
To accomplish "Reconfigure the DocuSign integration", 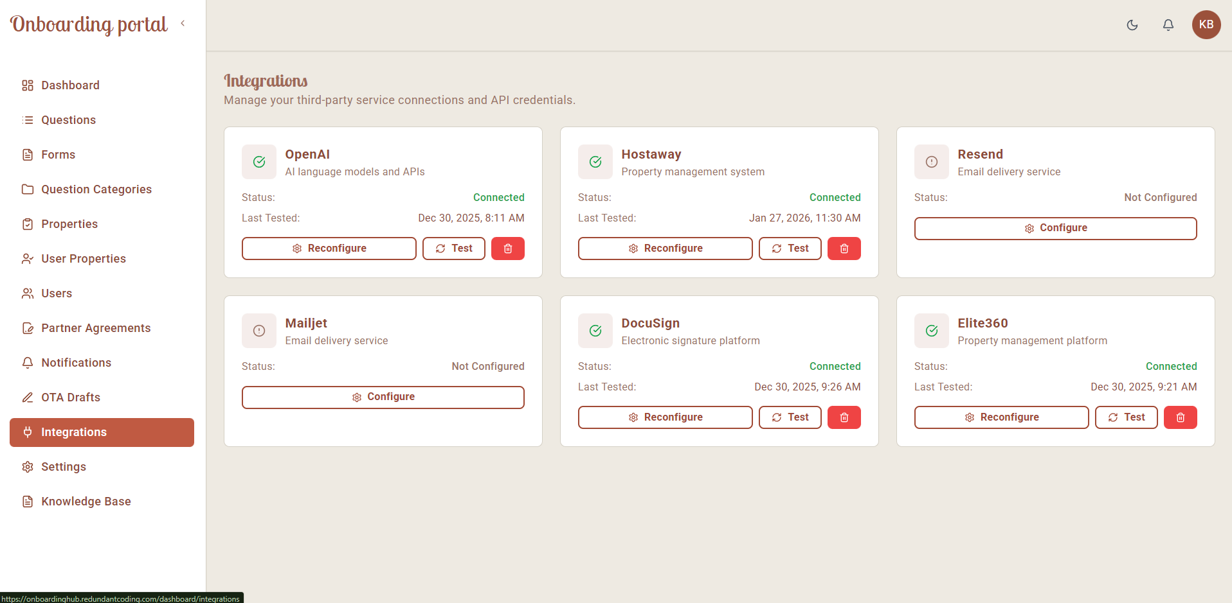I will (x=666, y=417).
